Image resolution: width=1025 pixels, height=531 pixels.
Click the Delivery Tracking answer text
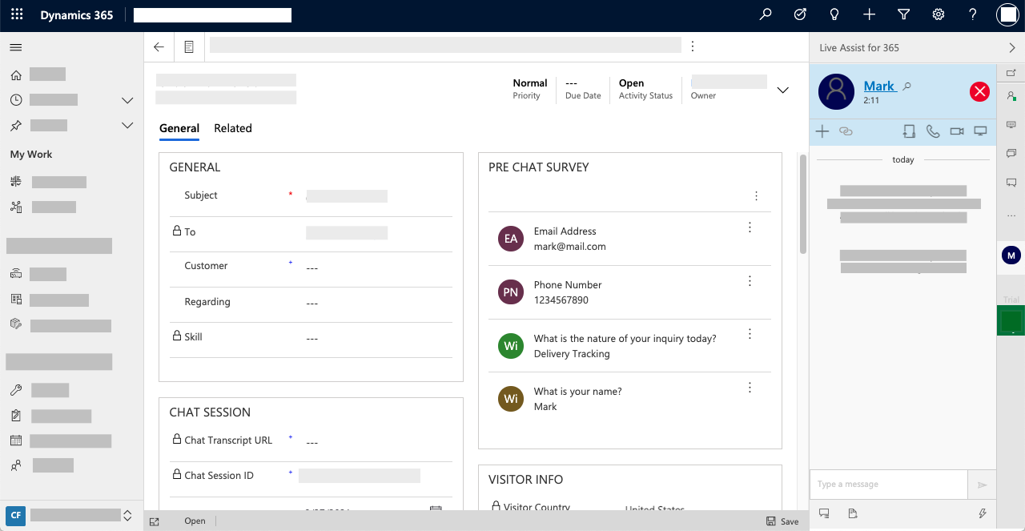(x=572, y=354)
